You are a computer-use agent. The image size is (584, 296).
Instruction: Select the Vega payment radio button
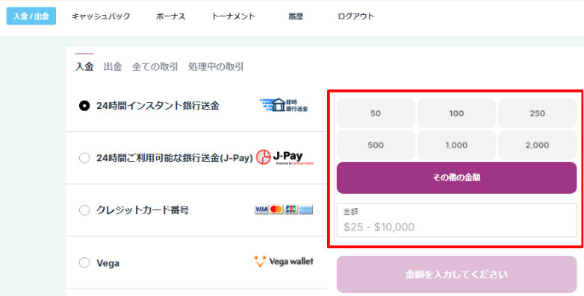84,263
